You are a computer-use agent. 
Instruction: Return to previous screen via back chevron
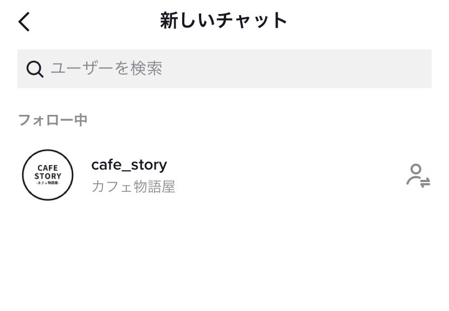click(x=24, y=22)
